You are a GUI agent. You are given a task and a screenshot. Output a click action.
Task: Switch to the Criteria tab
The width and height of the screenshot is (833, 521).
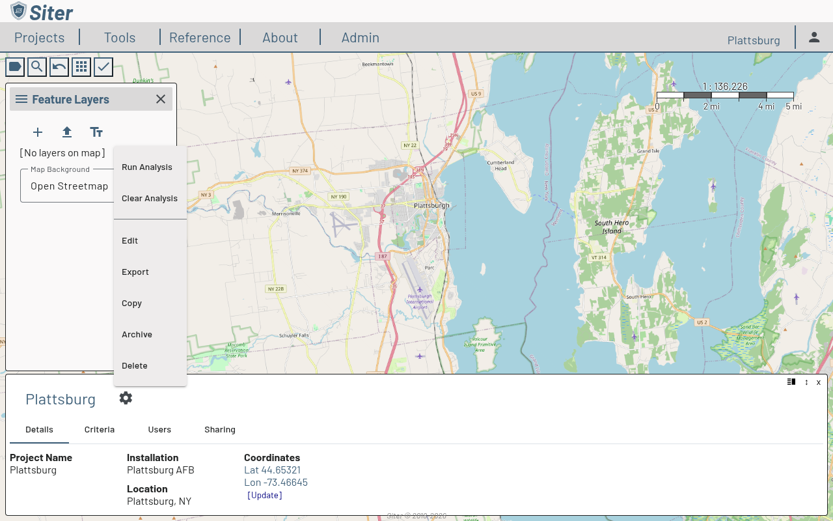click(x=100, y=430)
